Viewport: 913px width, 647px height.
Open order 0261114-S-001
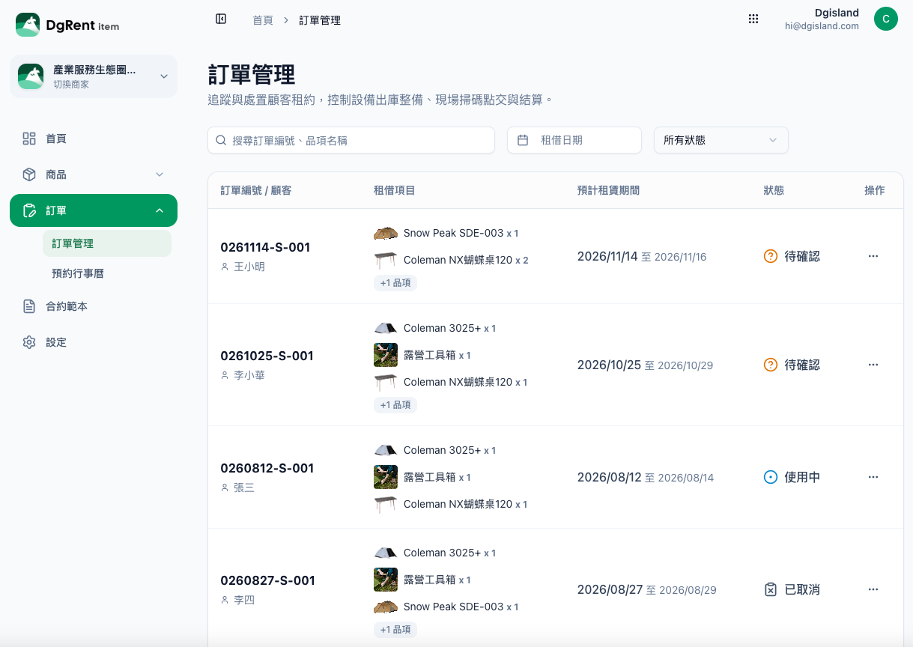pos(265,247)
